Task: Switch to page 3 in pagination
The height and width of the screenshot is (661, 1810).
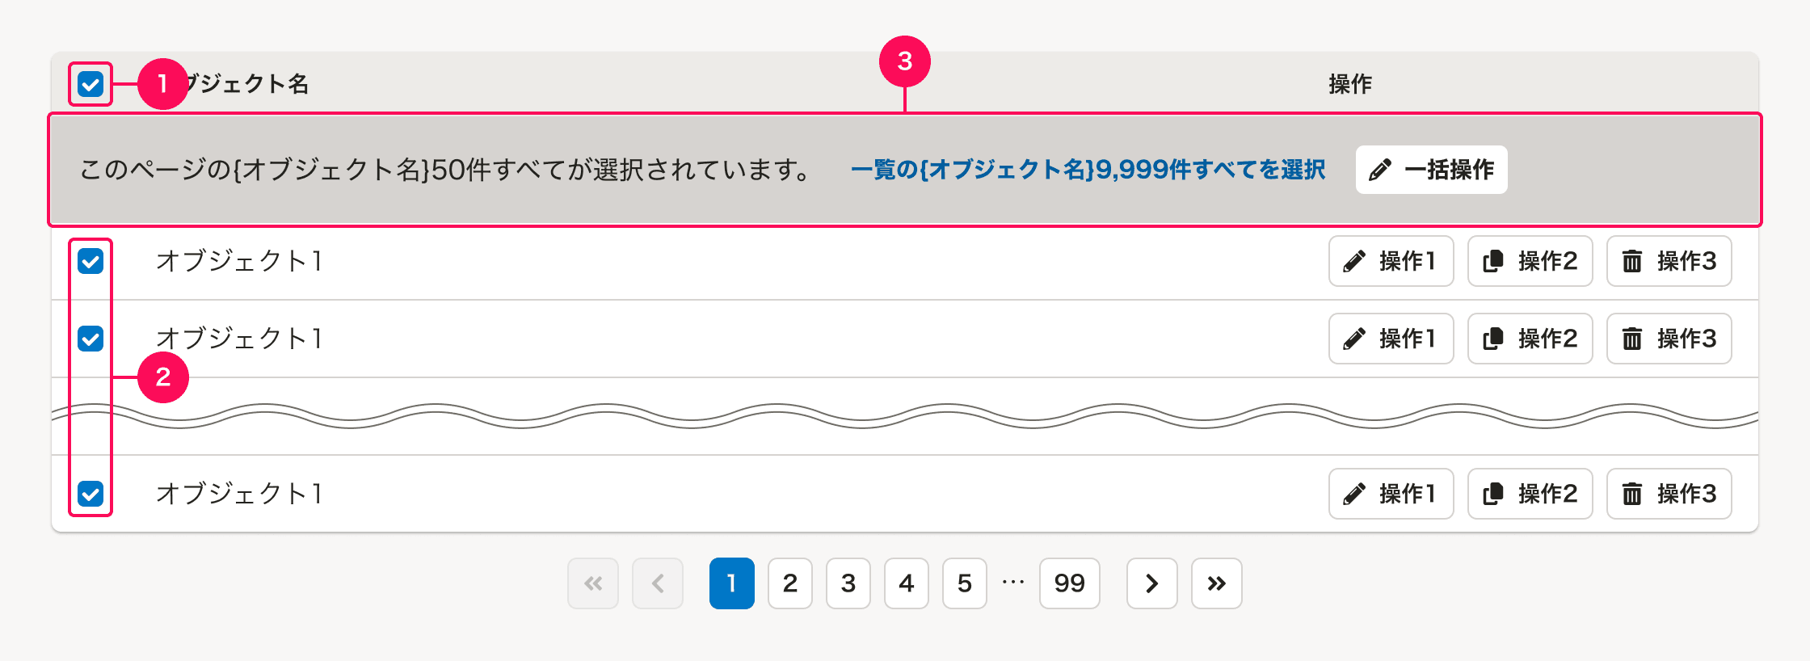Action: pos(848,583)
